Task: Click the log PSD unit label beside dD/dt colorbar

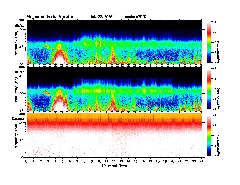Action: coord(219,98)
